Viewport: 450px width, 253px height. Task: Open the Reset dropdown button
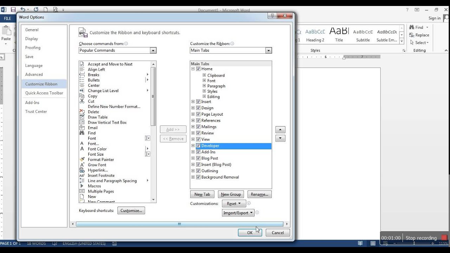[x=234, y=203]
